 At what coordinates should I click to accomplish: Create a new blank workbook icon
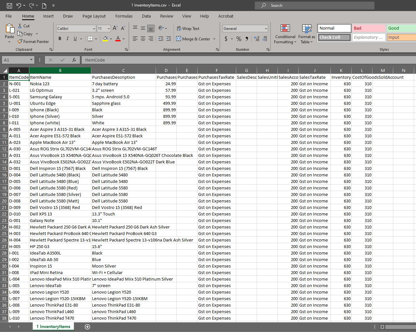pos(44,6)
